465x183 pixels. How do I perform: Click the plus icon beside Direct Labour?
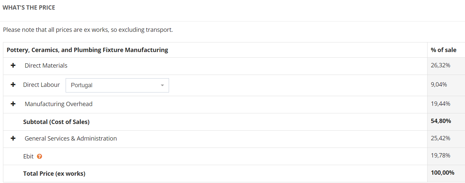point(13,85)
